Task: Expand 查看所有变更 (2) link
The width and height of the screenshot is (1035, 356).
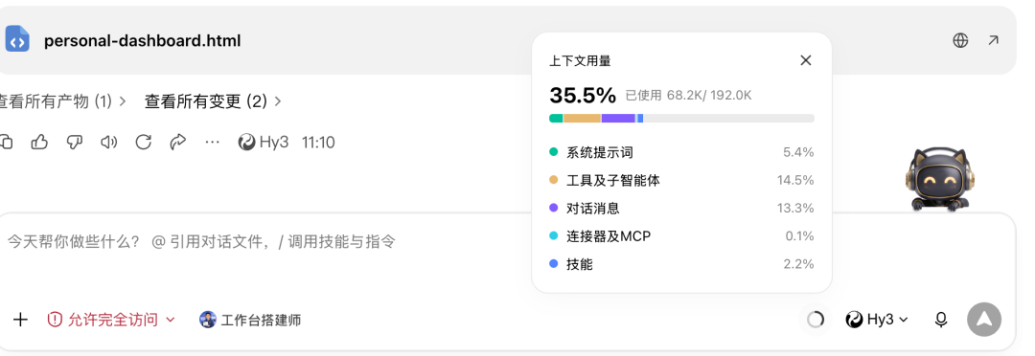Action: 213,100
